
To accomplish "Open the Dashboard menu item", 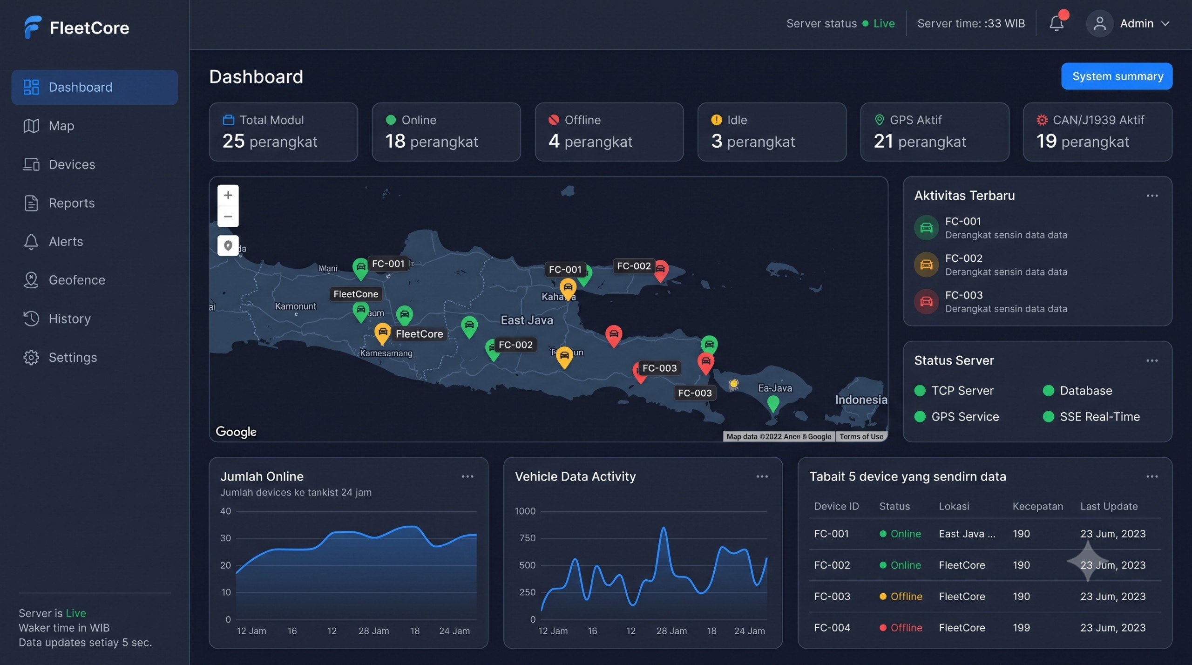I will [x=95, y=87].
